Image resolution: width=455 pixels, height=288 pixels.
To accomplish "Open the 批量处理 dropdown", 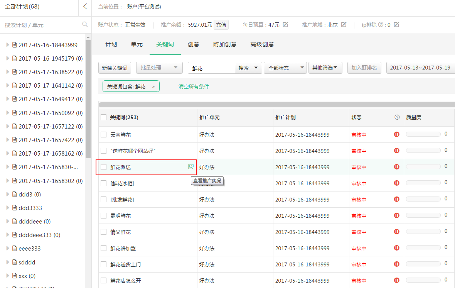I will click(159, 68).
